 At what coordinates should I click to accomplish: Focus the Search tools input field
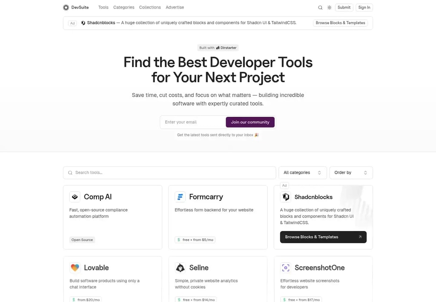pos(169,172)
